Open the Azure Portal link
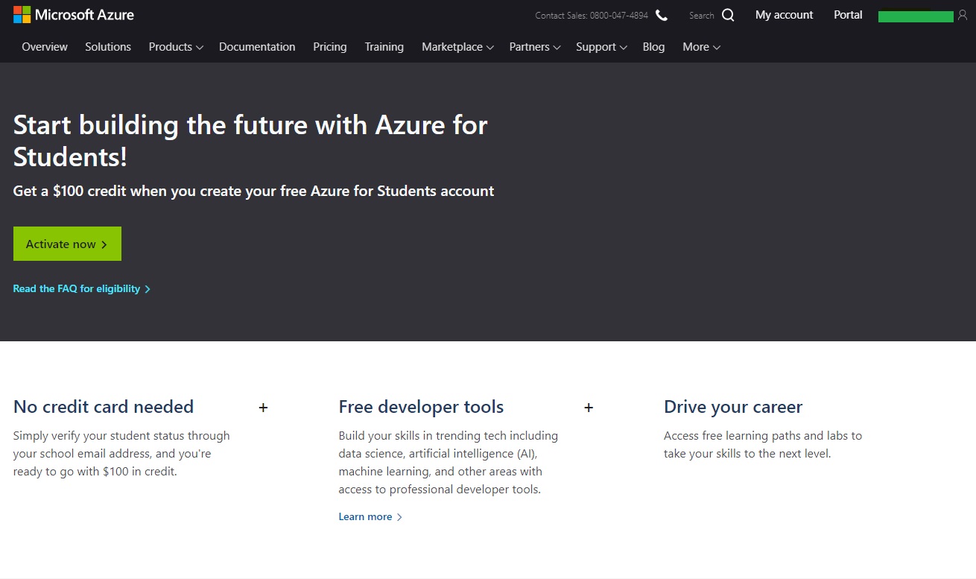This screenshot has width=976, height=579. tap(848, 15)
